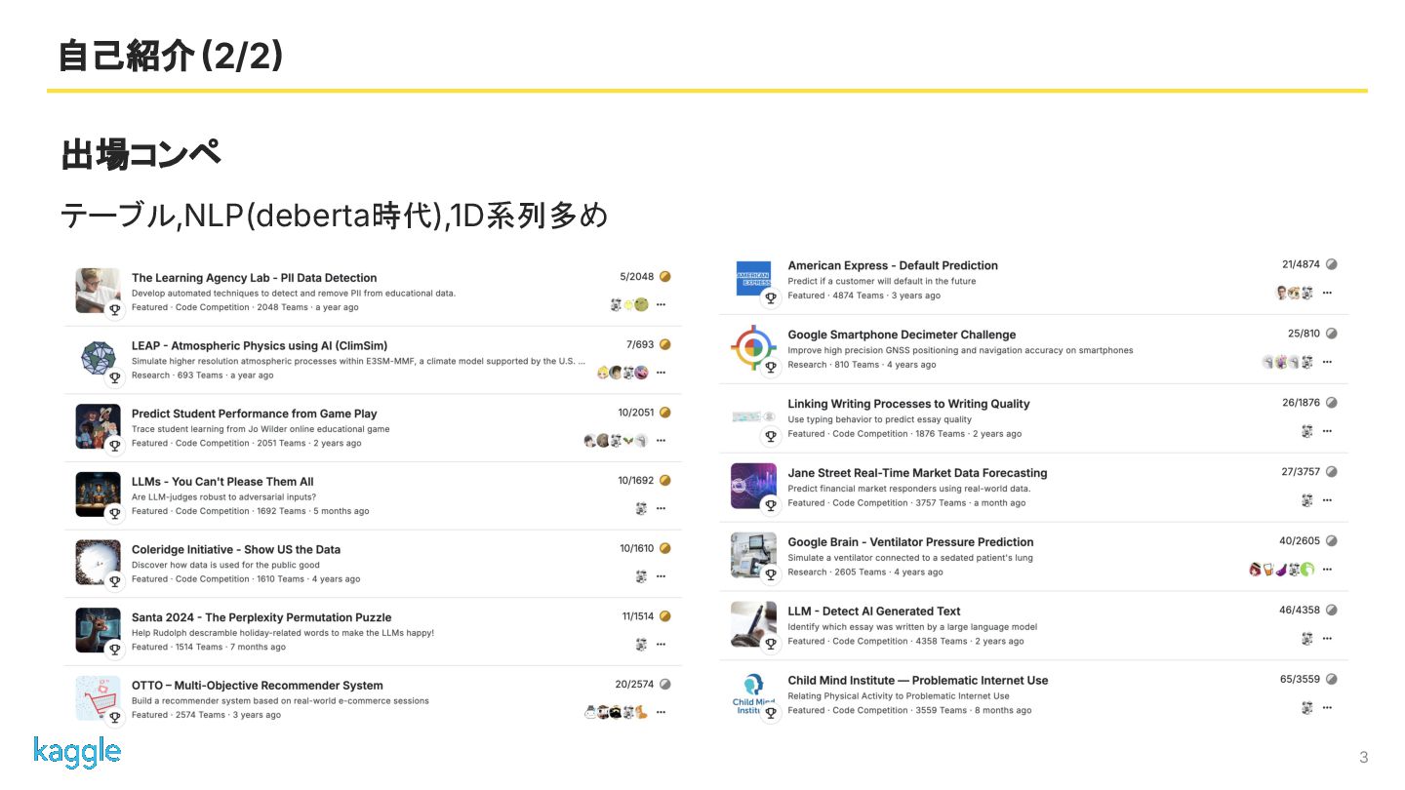Click the PII Data Detection competition thumbnail
This screenshot has height=790, width=1405.
click(98, 291)
